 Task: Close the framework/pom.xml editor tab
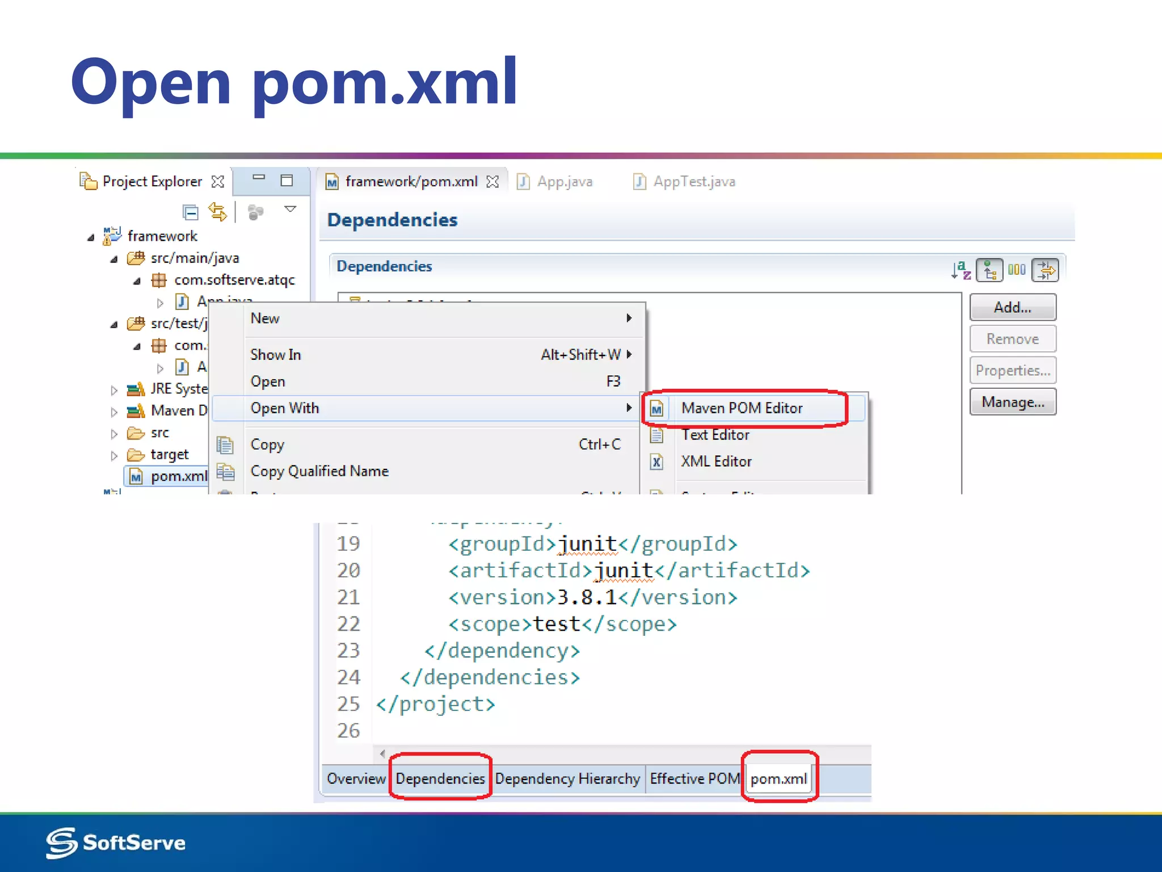pos(492,182)
